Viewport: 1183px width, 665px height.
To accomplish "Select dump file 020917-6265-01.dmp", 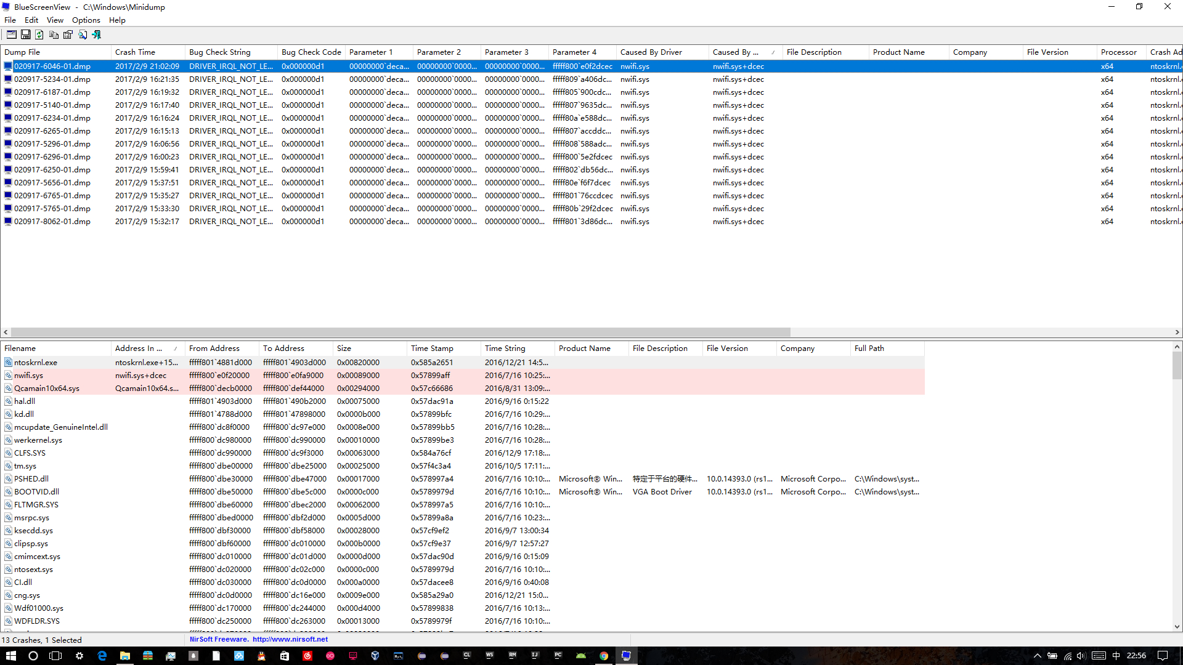I will point(52,131).
